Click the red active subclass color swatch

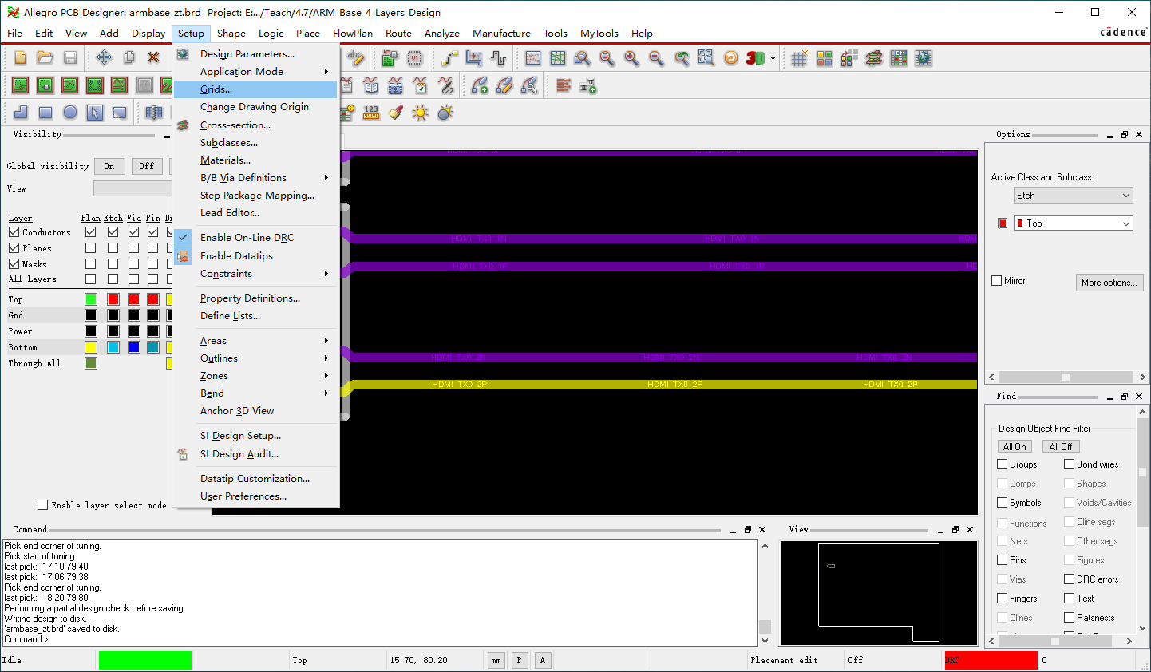pyautogui.click(x=1003, y=223)
